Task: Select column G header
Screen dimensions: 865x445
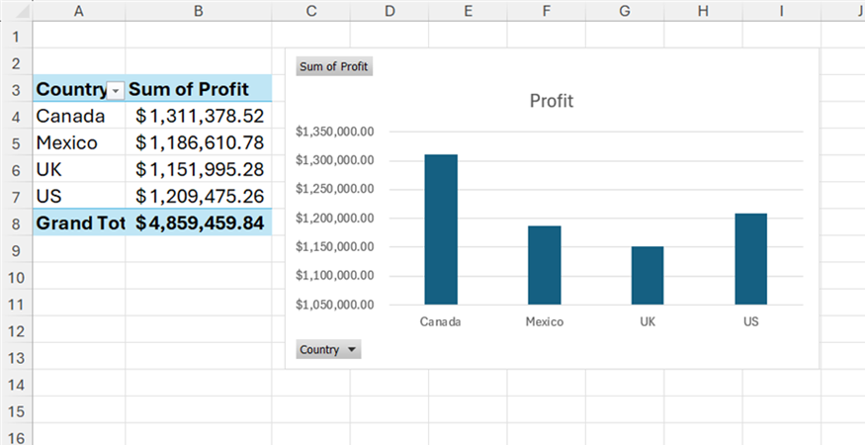Action: click(x=625, y=11)
